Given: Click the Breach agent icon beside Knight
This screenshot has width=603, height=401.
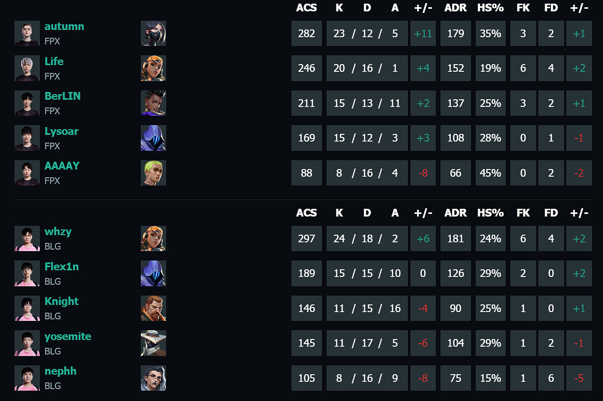Looking at the screenshot, I should [x=153, y=308].
